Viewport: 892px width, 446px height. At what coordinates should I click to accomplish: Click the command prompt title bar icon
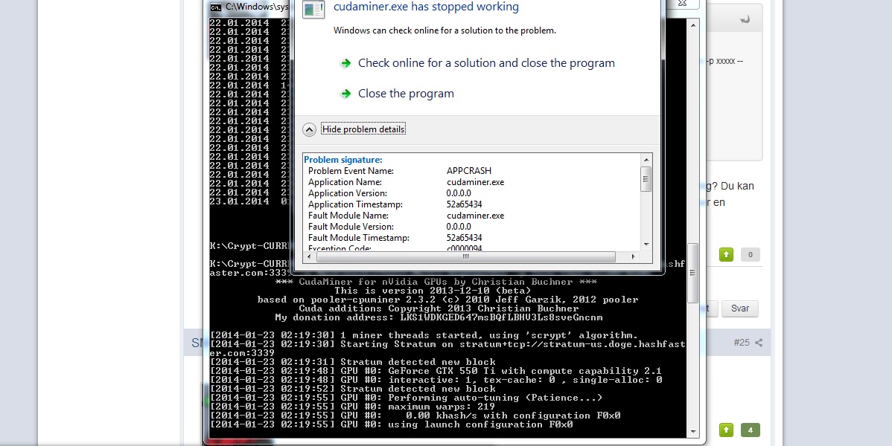[x=216, y=7]
